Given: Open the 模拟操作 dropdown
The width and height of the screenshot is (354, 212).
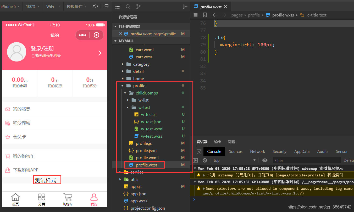Looking at the screenshot, I should [x=76, y=6].
